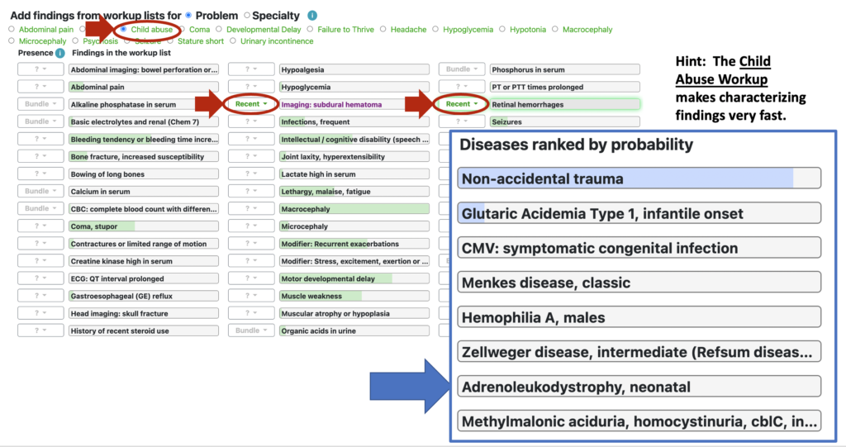The image size is (846, 447).
Task: Open Recent dropdown for subdural hematoma
Action: [251, 103]
